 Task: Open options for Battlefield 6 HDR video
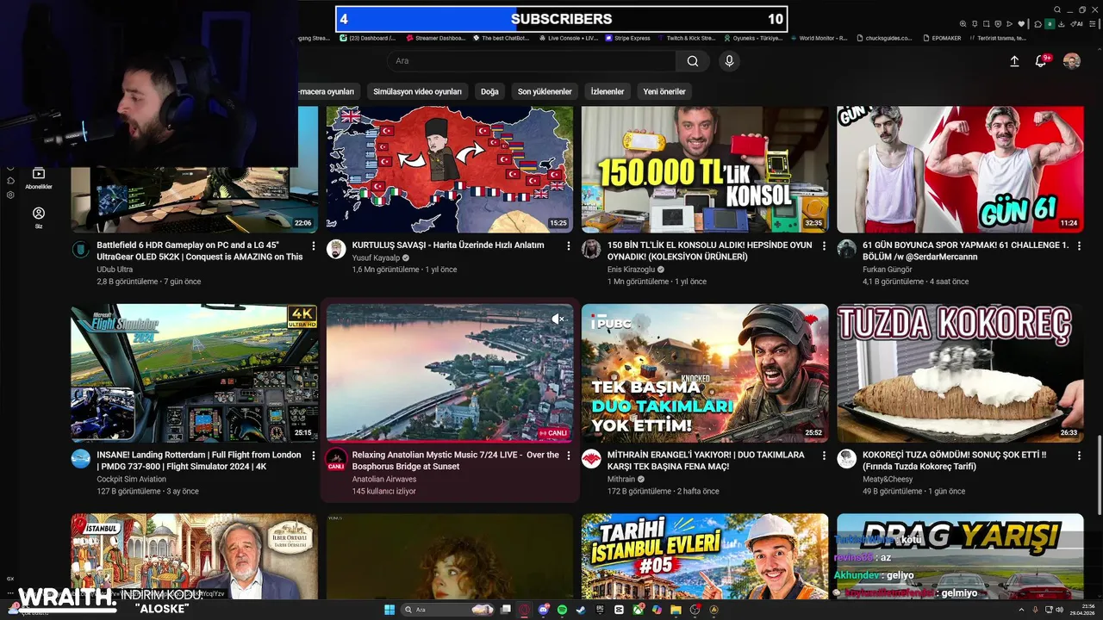coord(313,245)
